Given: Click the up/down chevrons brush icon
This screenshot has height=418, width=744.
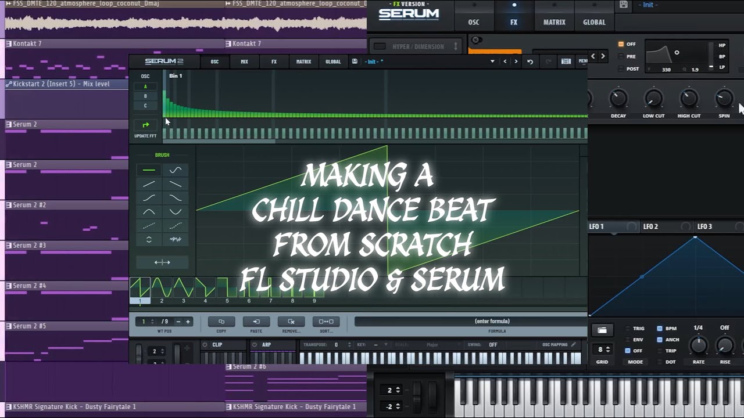Looking at the screenshot, I should click(149, 240).
